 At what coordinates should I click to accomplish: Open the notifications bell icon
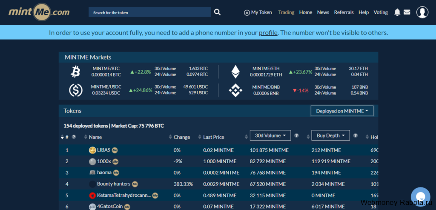click(x=397, y=12)
